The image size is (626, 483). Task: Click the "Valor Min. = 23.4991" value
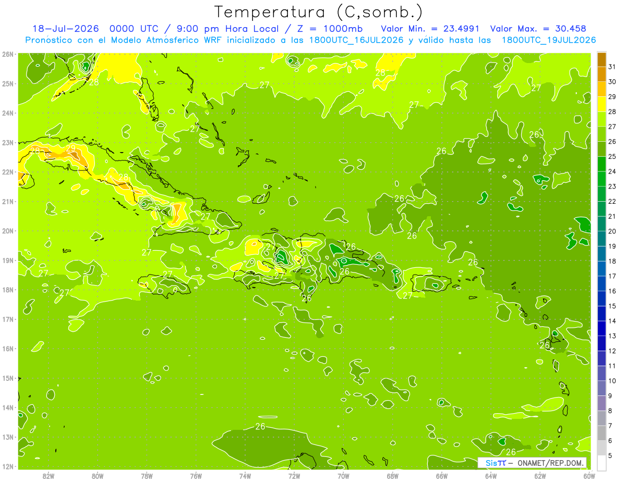[430, 29]
